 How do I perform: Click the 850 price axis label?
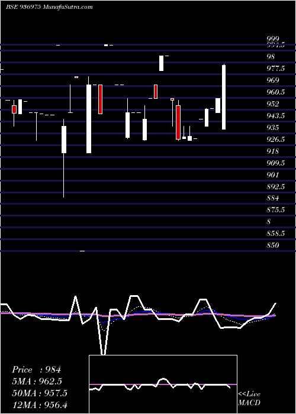tap(274, 245)
